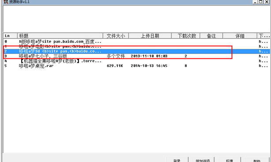This screenshot has width=271, height=162.
Task: Click the 资源助手 app icon in title bar
Action: [6, 2]
